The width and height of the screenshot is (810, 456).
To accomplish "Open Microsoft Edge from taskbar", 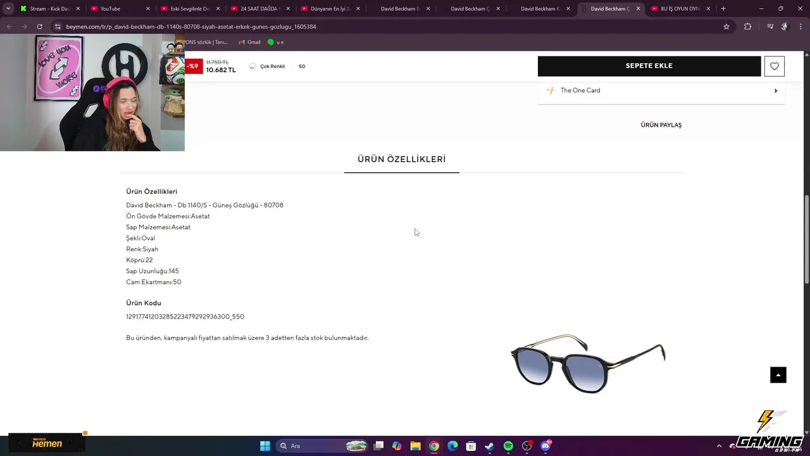I will coord(452,446).
